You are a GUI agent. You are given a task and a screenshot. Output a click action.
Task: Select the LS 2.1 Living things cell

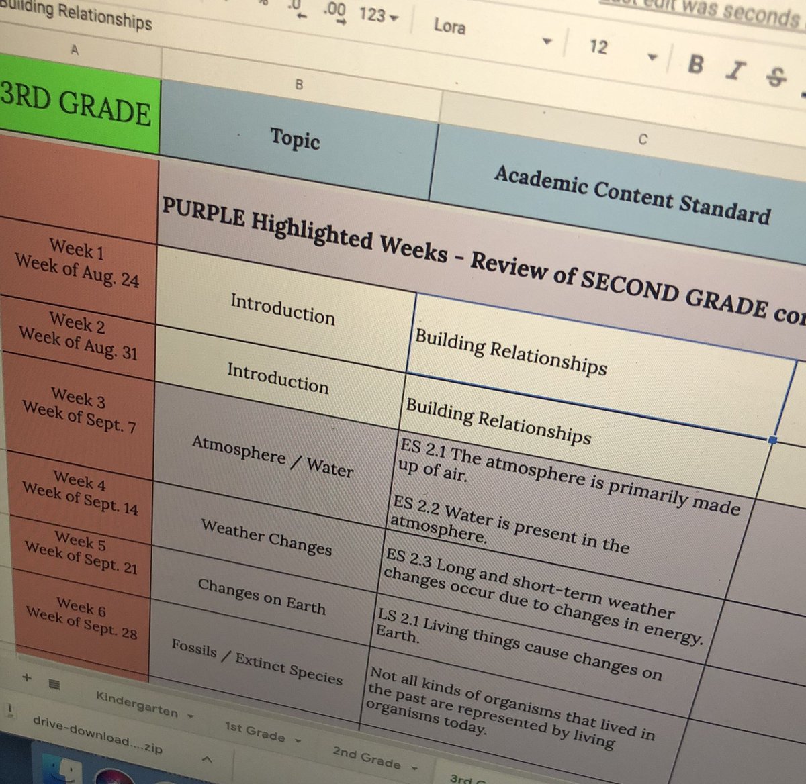click(531, 650)
